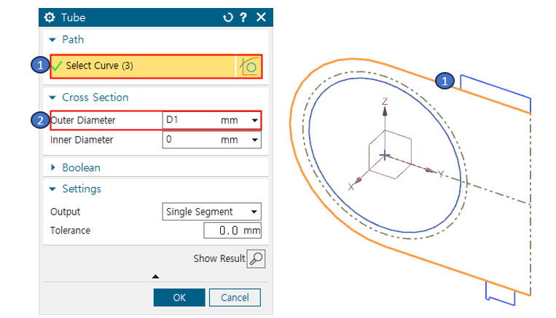Image resolution: width=556 pixels, height=318 pixels.
Task: Open the Outer Diameter unit dropdown arrow
Action: [254, 120]
